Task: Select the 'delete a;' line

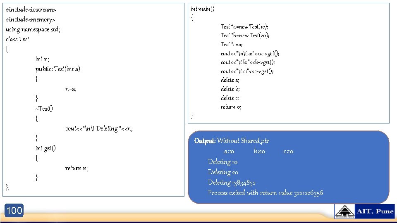Action: coord(230,80)
